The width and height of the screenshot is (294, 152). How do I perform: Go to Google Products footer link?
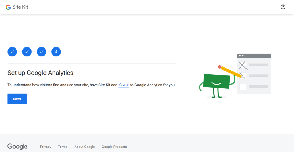[114, 147]
